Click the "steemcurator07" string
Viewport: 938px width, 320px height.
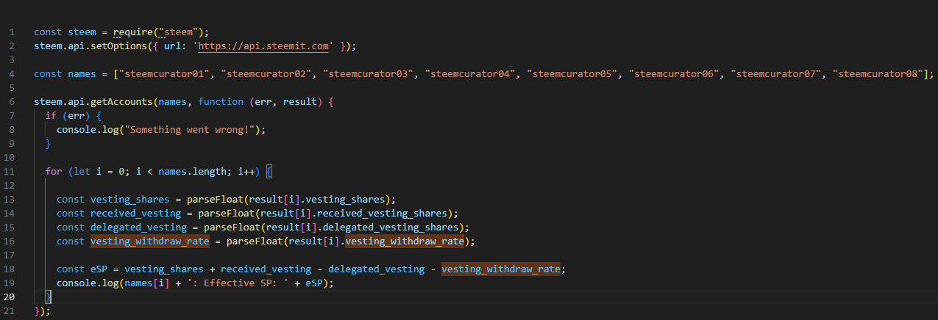pos(776,73)
